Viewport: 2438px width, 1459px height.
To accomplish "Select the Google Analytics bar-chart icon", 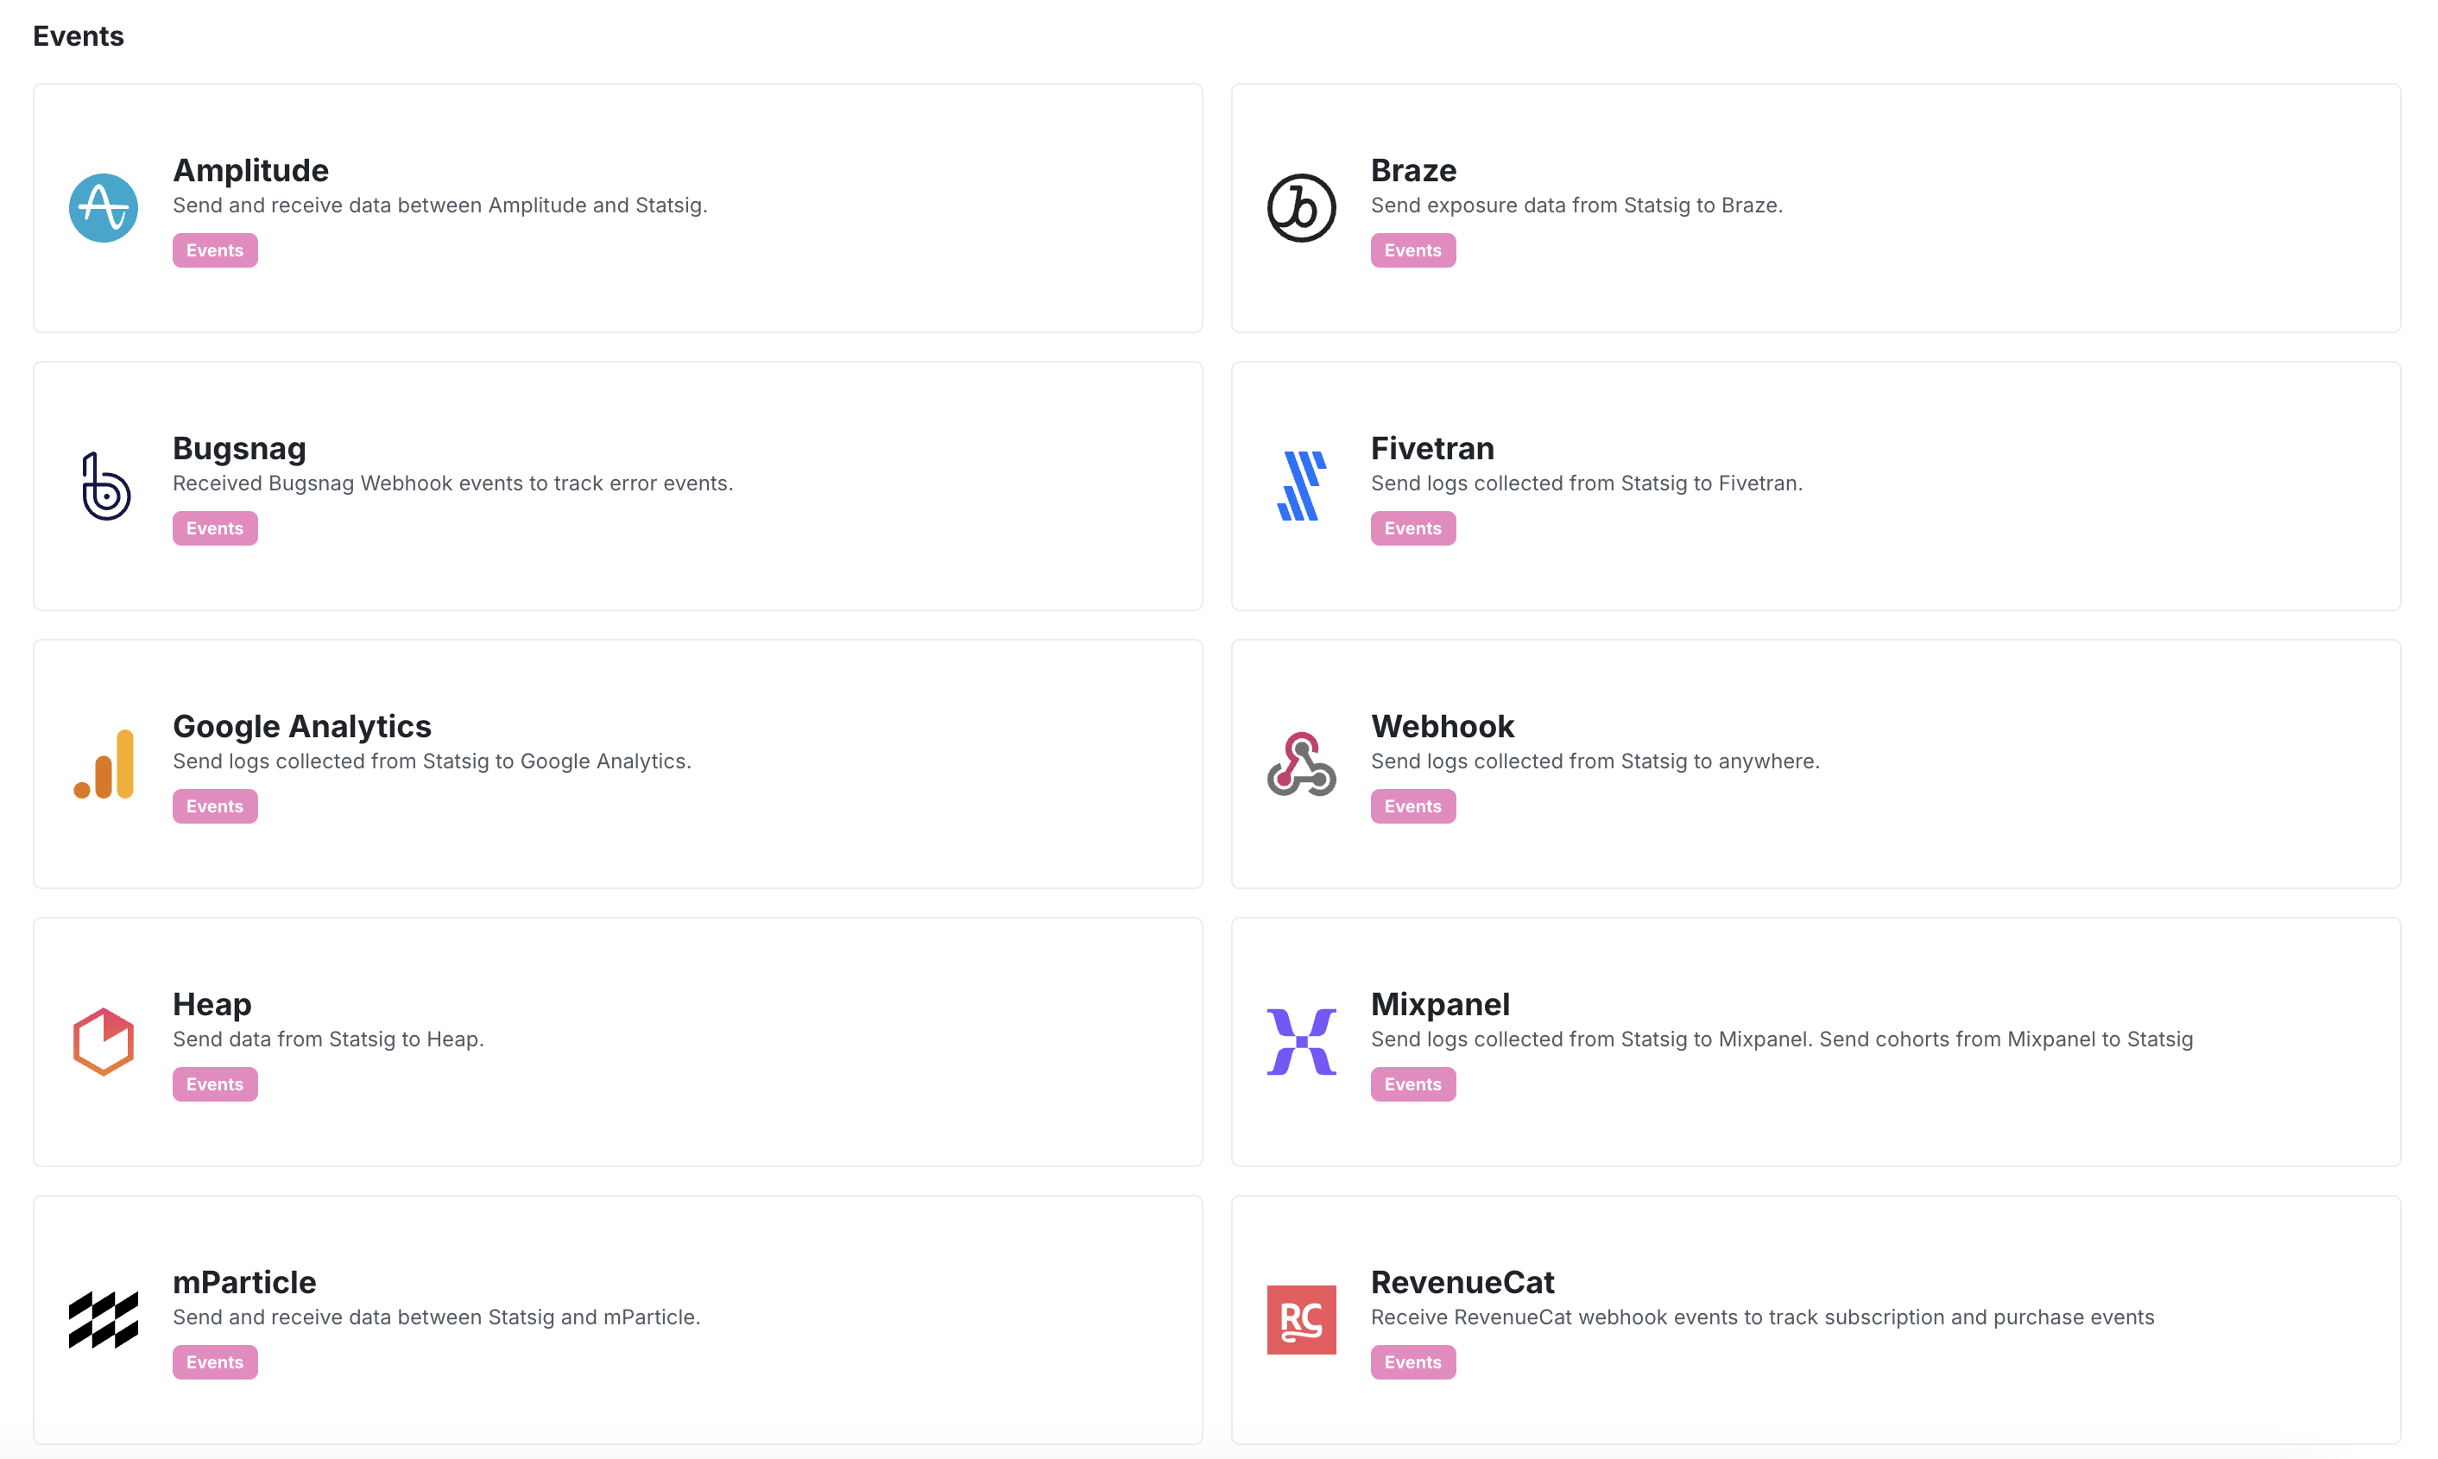I will [102, 764].
